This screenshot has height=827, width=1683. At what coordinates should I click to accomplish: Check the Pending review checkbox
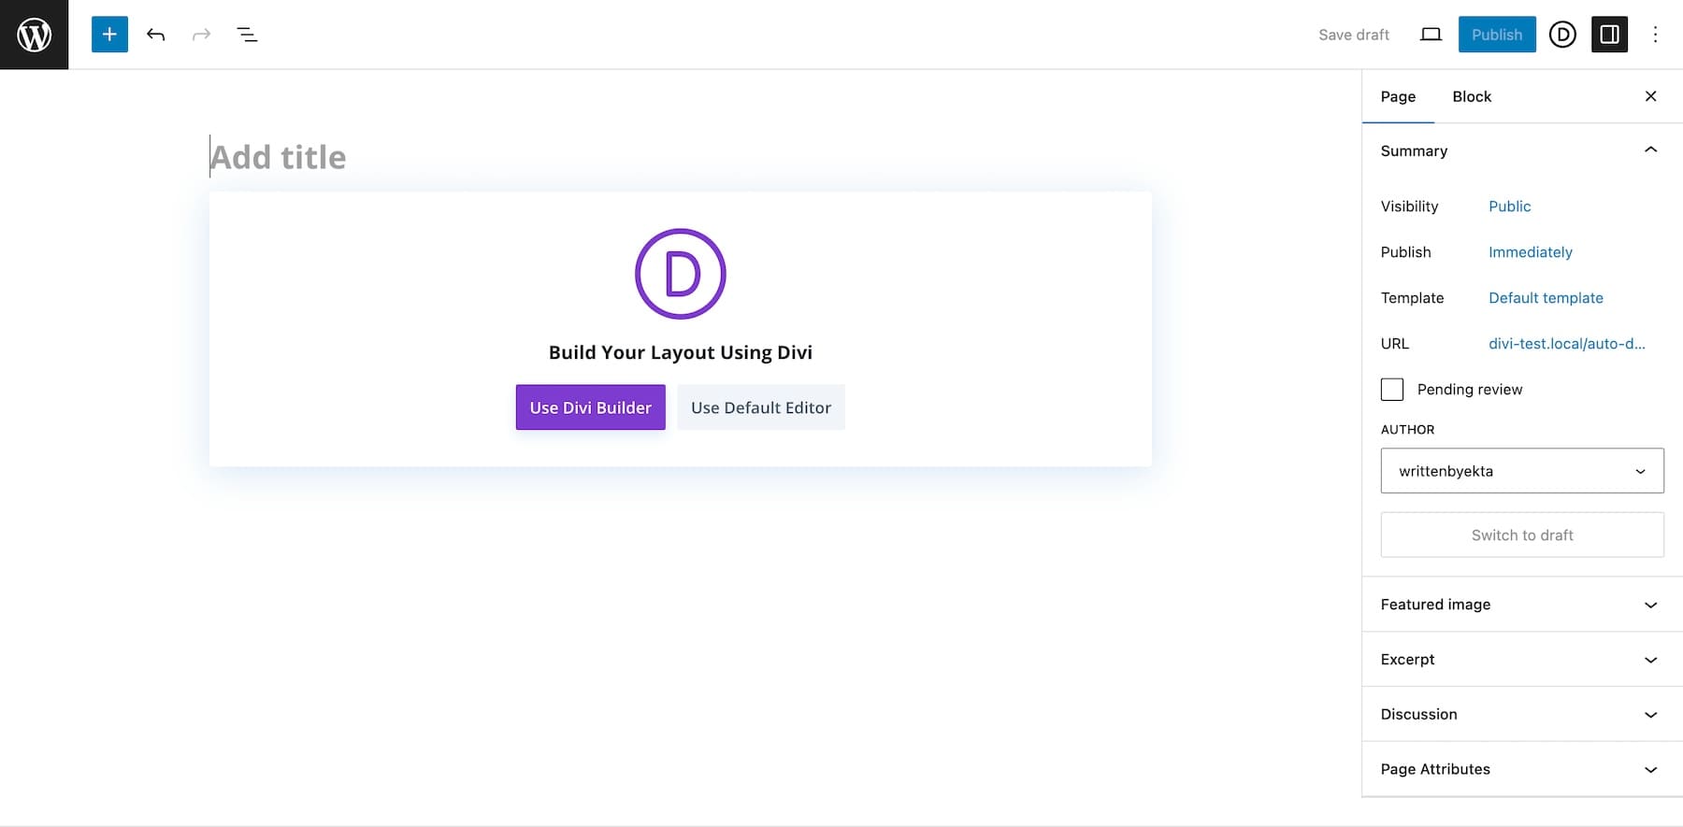coord(1392,390)
